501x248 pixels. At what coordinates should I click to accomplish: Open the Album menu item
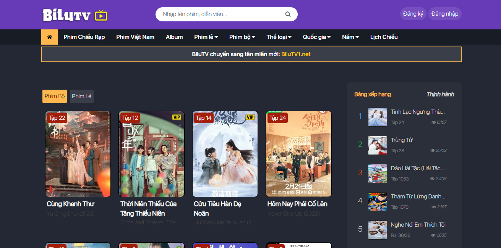pyautogui.click(x=174, y=37)
